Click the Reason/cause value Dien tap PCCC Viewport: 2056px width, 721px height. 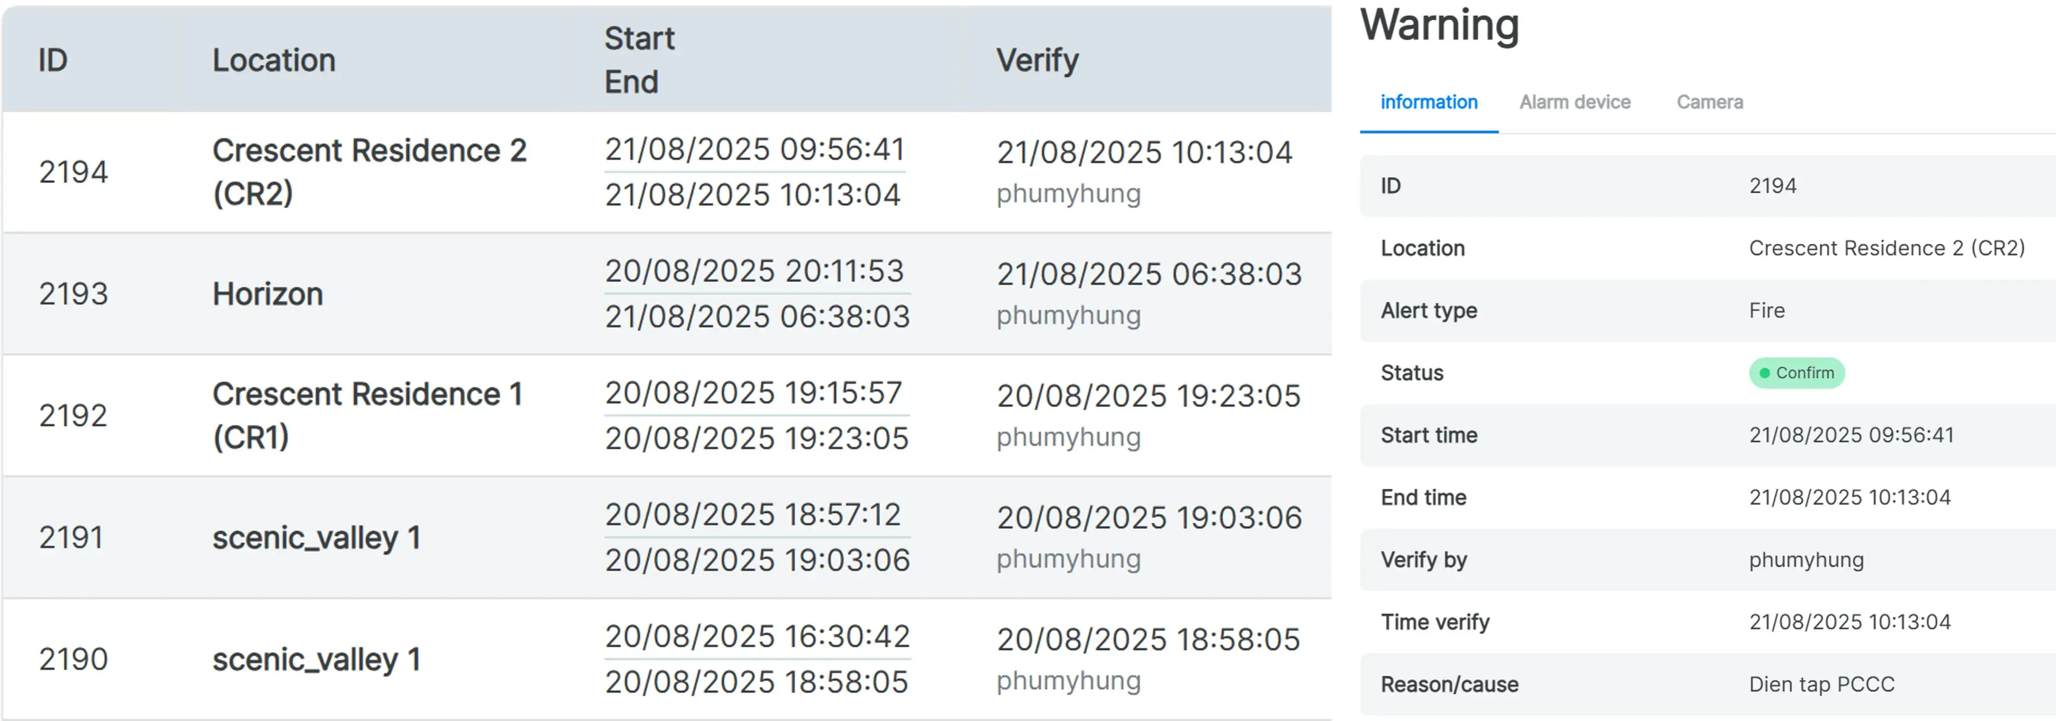(1820, 684)
